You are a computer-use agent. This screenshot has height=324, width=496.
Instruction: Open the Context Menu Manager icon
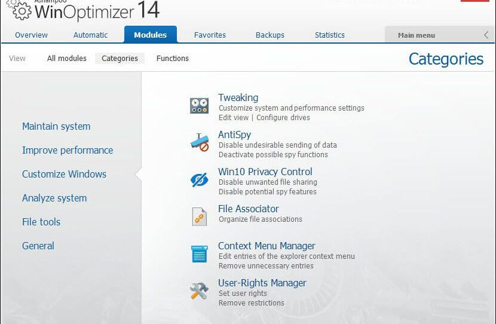pyautogui.click(x=200, y=253)
